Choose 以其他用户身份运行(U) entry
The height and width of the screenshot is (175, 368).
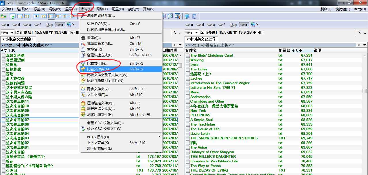(x=121, y=30)
